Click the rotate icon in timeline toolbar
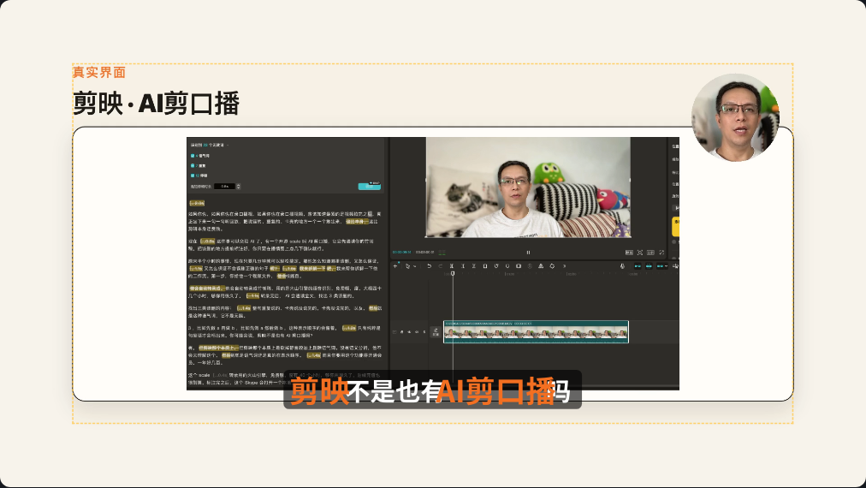The height and width of the screenshot is (488, 866). 552,265
